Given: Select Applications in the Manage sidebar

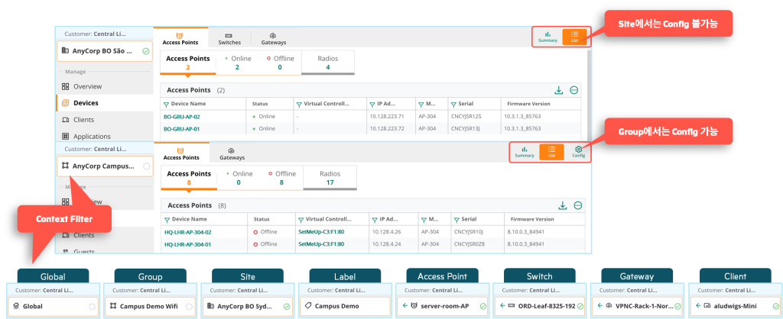Looking at the screenshot, I should point(92,137).
